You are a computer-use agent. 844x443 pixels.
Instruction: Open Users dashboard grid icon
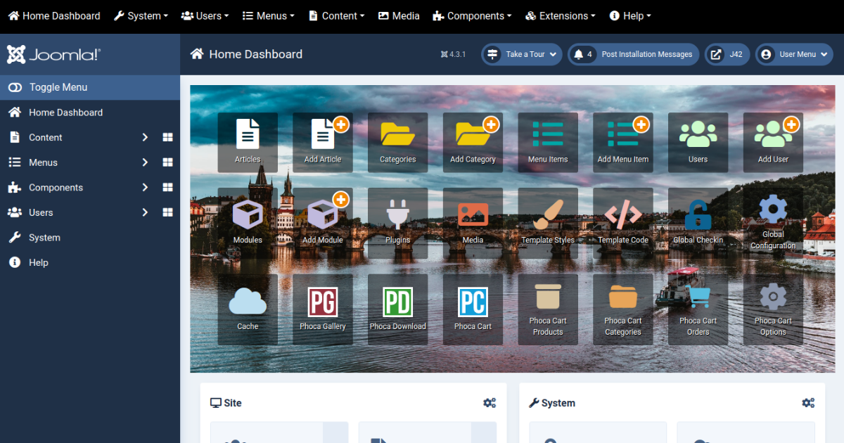167,212
